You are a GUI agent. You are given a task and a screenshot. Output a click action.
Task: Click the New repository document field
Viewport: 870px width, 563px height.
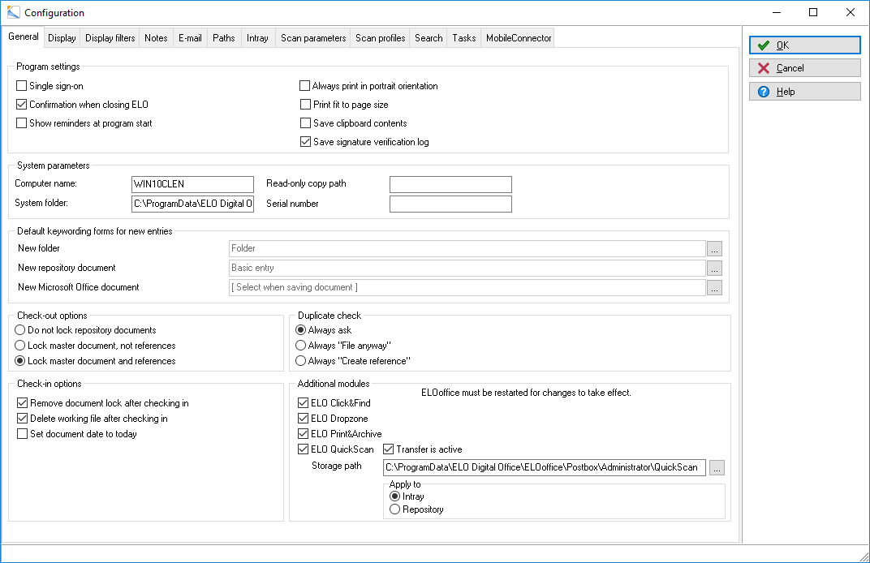coord(467,268)
